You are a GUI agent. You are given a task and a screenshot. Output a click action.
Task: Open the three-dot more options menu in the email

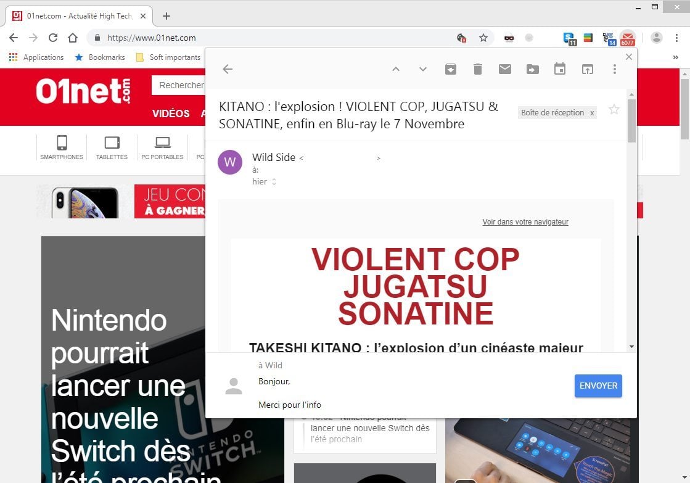[x=615, y=69]
